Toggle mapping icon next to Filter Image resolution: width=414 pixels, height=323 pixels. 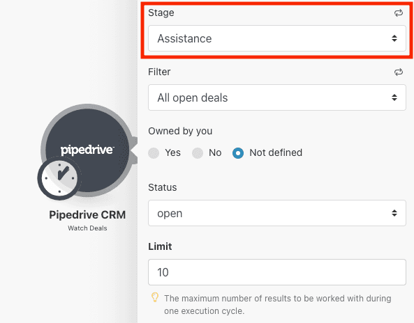(x=399, y=72)
